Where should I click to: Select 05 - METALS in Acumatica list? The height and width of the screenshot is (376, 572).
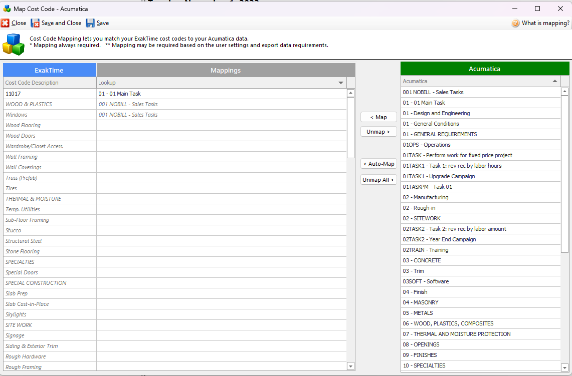tap(481, 313)
